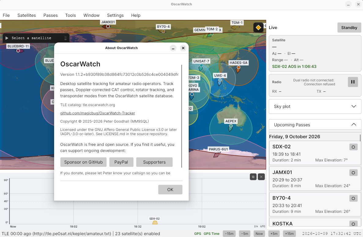Click the About dialog vertical scrollbar
363x237 pixels.
tap(182, 116)
